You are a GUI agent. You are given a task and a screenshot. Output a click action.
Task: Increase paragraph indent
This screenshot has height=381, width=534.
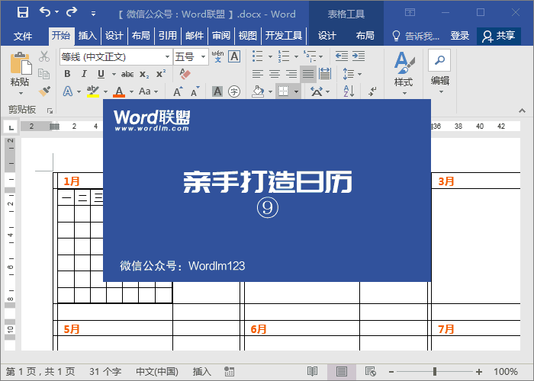tap(359, 56)
